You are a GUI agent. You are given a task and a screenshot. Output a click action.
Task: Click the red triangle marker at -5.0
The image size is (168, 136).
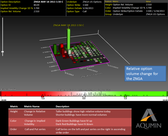click(43, 96)
